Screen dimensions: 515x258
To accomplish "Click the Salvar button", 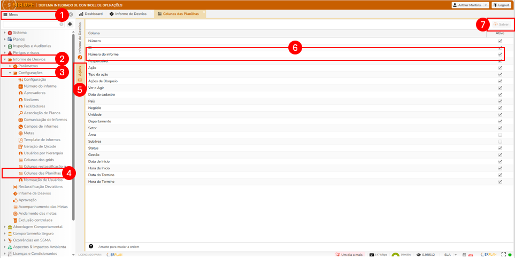I will pos(501,25).
